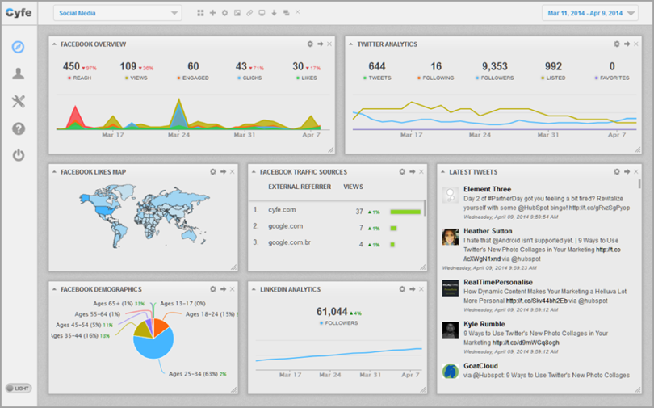This screenshot has width=654, height=408.
Task: Open Heather Sutton's tweet author link
Action: (488, 231)
